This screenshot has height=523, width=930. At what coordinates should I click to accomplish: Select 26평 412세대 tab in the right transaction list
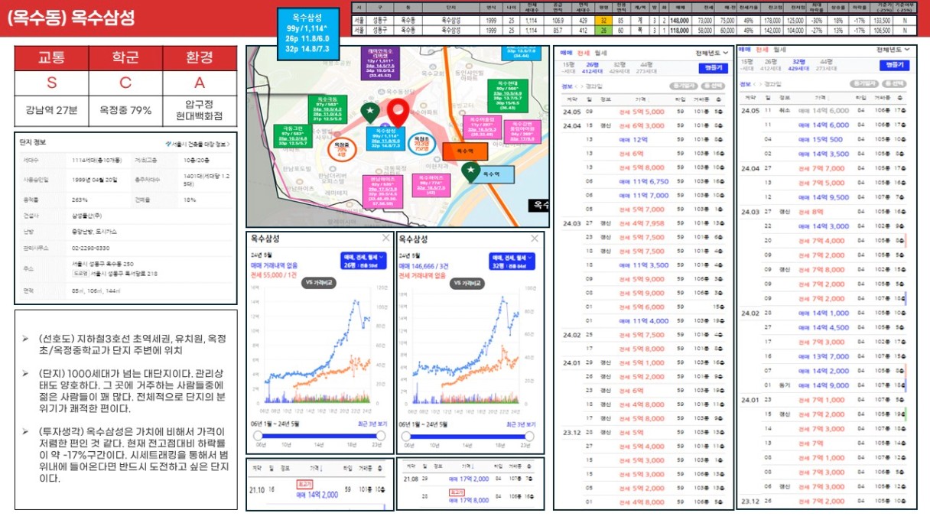tap(771, 64)
